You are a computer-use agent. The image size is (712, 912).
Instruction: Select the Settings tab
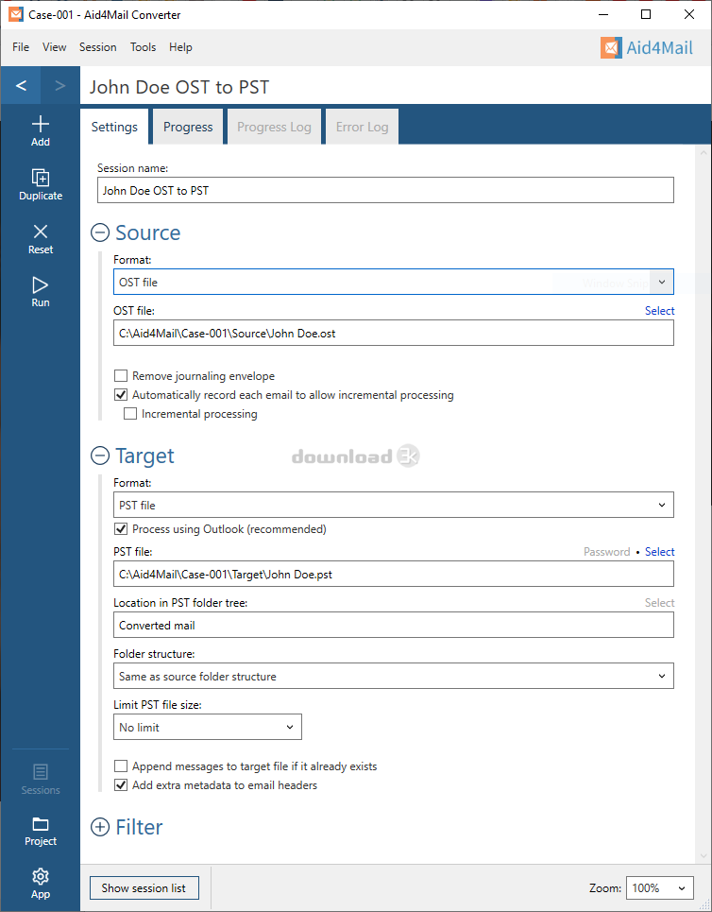[x=114, y=127]
